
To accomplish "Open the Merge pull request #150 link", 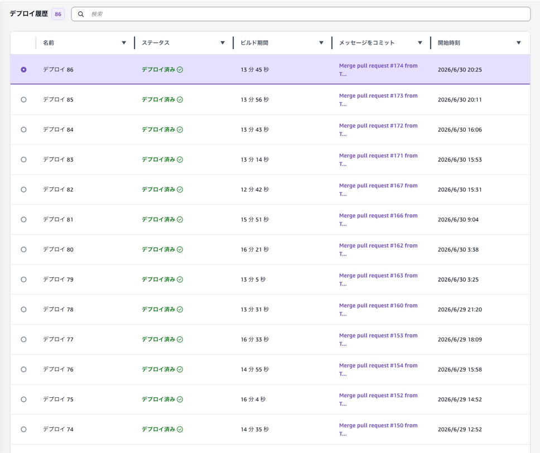I will [378, 429].
